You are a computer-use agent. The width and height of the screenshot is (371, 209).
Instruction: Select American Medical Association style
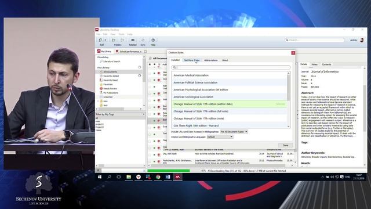pyautogui.click(x=229, y=75)
